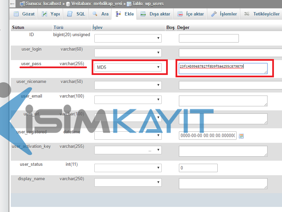The image size is (282, 212).
Task: Click the Türü column header
Action: click(x=58, y=27)
